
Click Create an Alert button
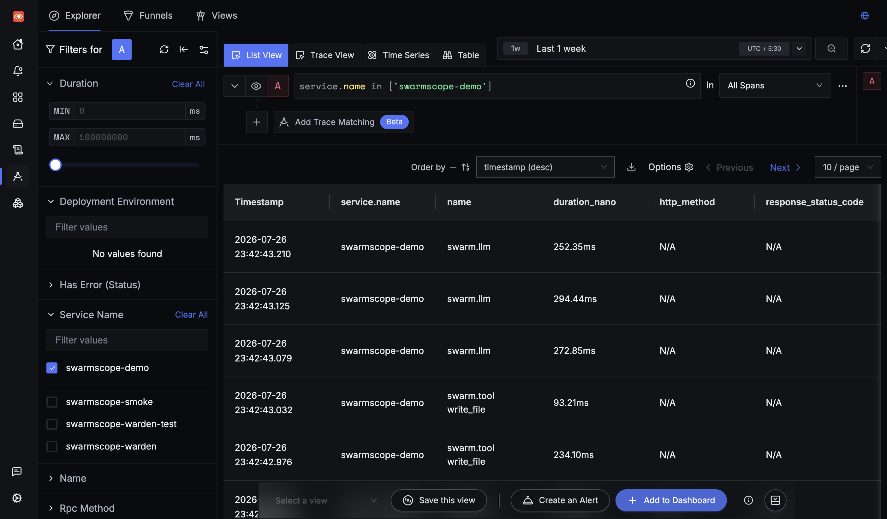point(560,500)
